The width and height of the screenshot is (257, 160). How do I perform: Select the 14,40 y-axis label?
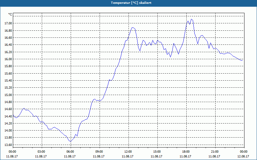click(8, 116)
